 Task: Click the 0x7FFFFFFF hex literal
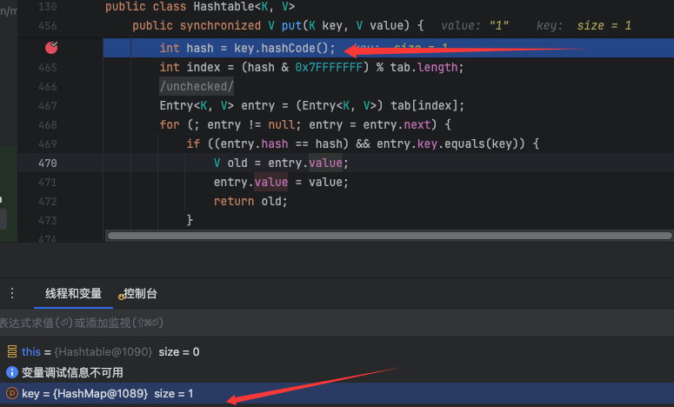329,68
